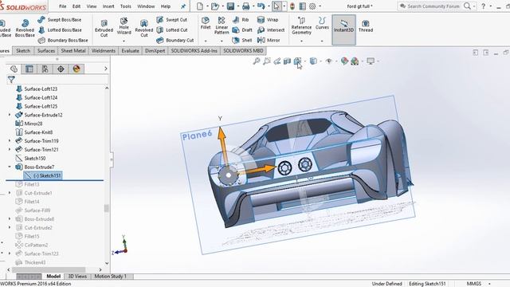The image size is (510, 287).
Task: Expand the Surface-Trim121 feature
Action: [10, 150]
